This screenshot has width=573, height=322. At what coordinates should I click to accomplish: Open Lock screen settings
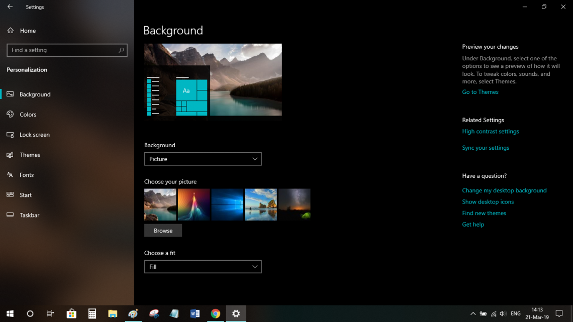33,134
